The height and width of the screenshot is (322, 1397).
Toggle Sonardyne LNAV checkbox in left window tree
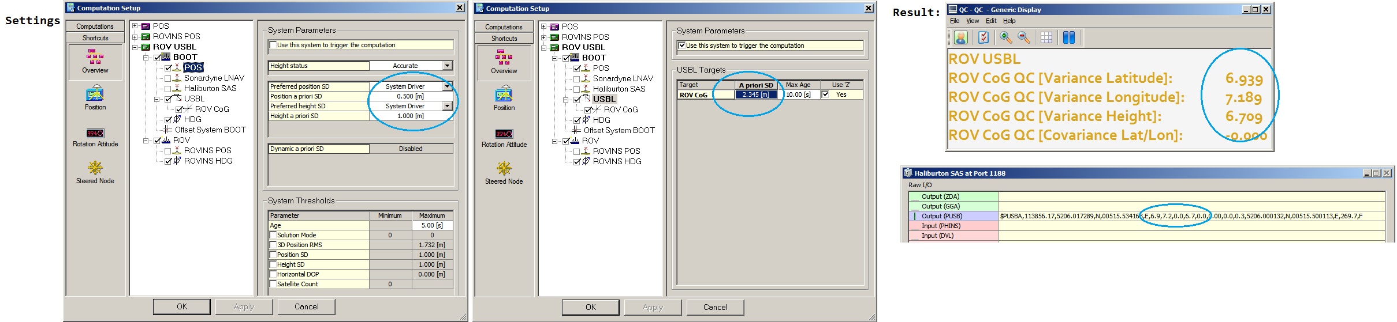168,78
